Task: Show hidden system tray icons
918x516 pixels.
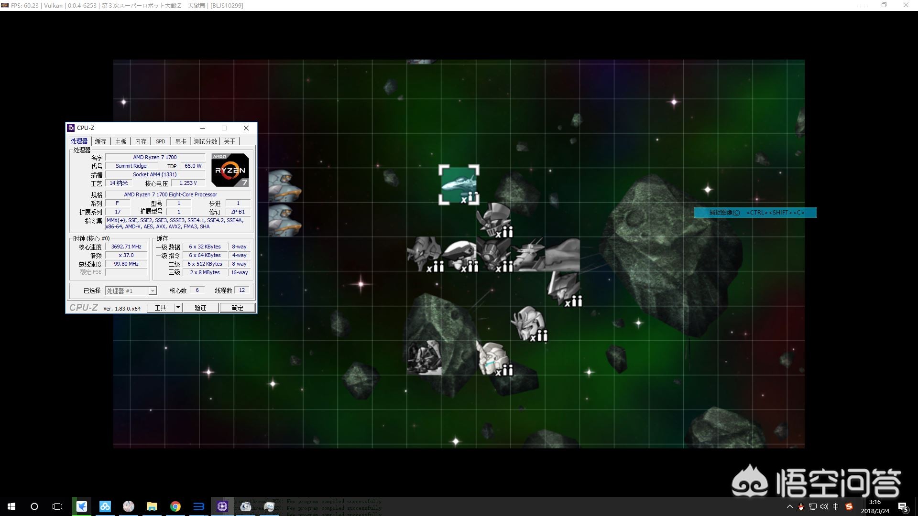Action: [x=789, y=506]
